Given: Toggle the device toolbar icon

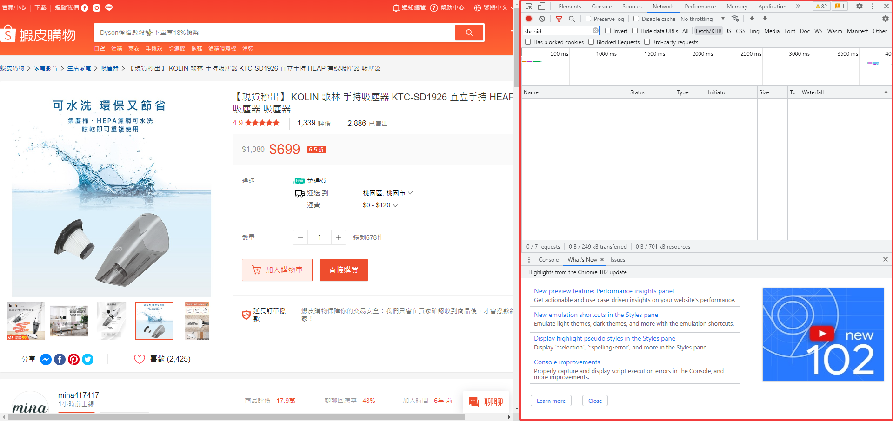Looking at the screenshot, I should coord(541,7).
